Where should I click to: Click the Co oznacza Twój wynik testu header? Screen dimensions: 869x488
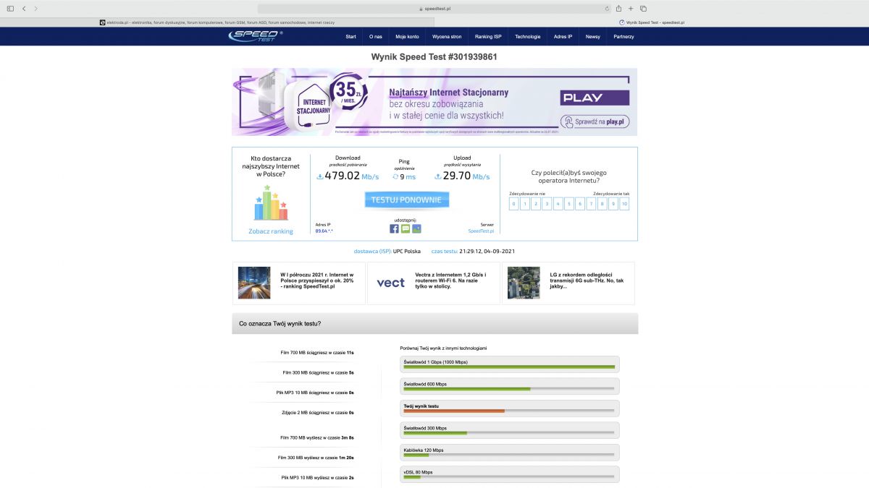click(x=434, y=323)
